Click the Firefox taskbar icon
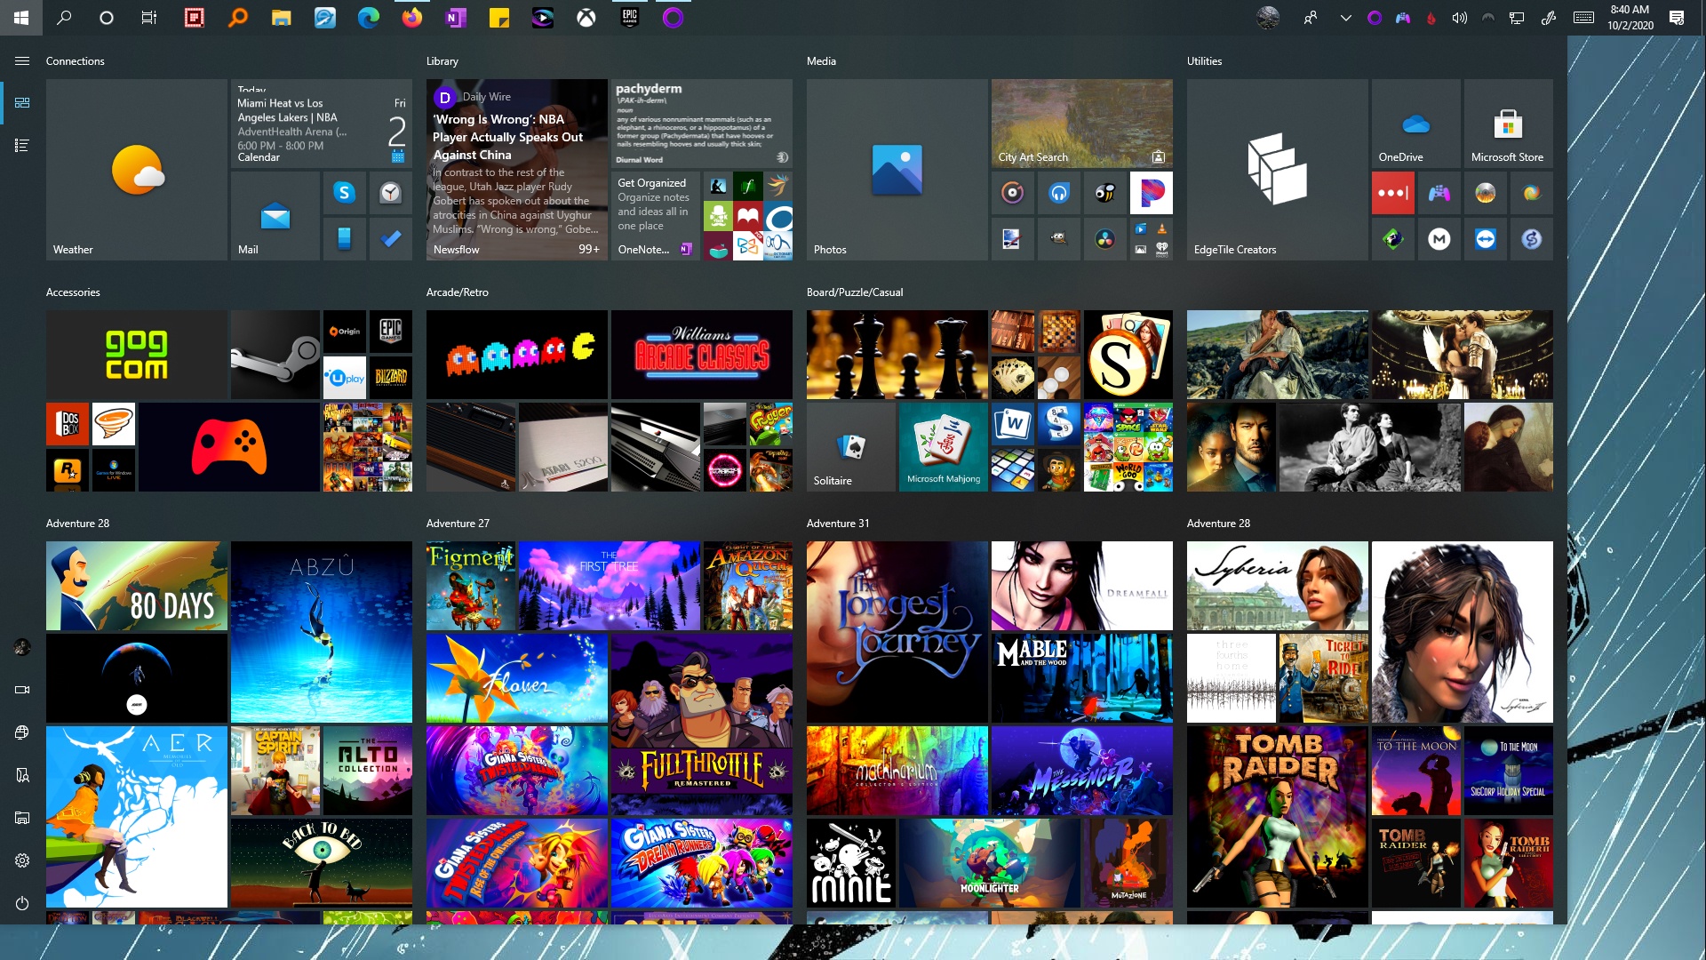 click(x=411, y=17)
